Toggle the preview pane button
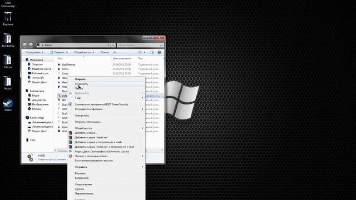 tap(152, 52)
